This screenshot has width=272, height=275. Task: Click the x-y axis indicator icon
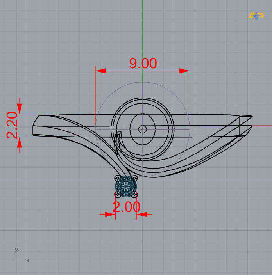pyautogui.click(x=21, y=255)
